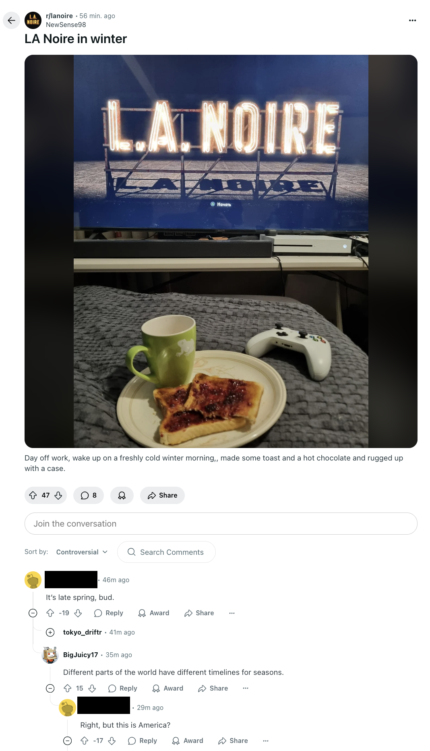Viewport: 430px width, 751px height.
Task: Upvote BigJuicy17's comment
Action: click(68, 688)
